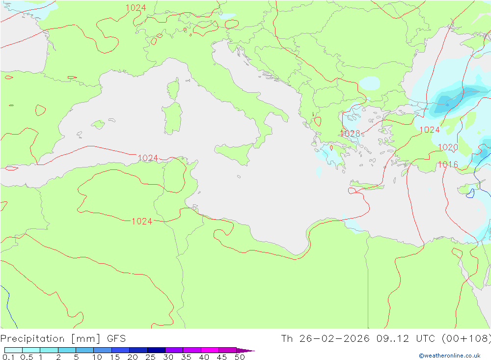This screenshot has width=491, height=360.
Task: Select the legend swatch between 0.5 and 1
Action: click(31, 350)
